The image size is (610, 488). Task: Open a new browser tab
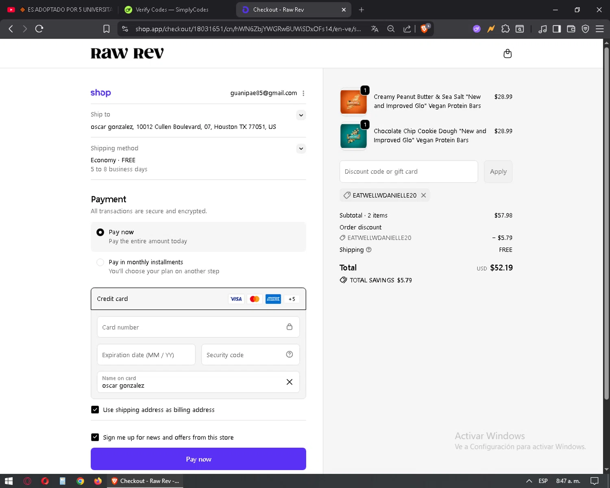pyautogui.click(x=361, y=9)
